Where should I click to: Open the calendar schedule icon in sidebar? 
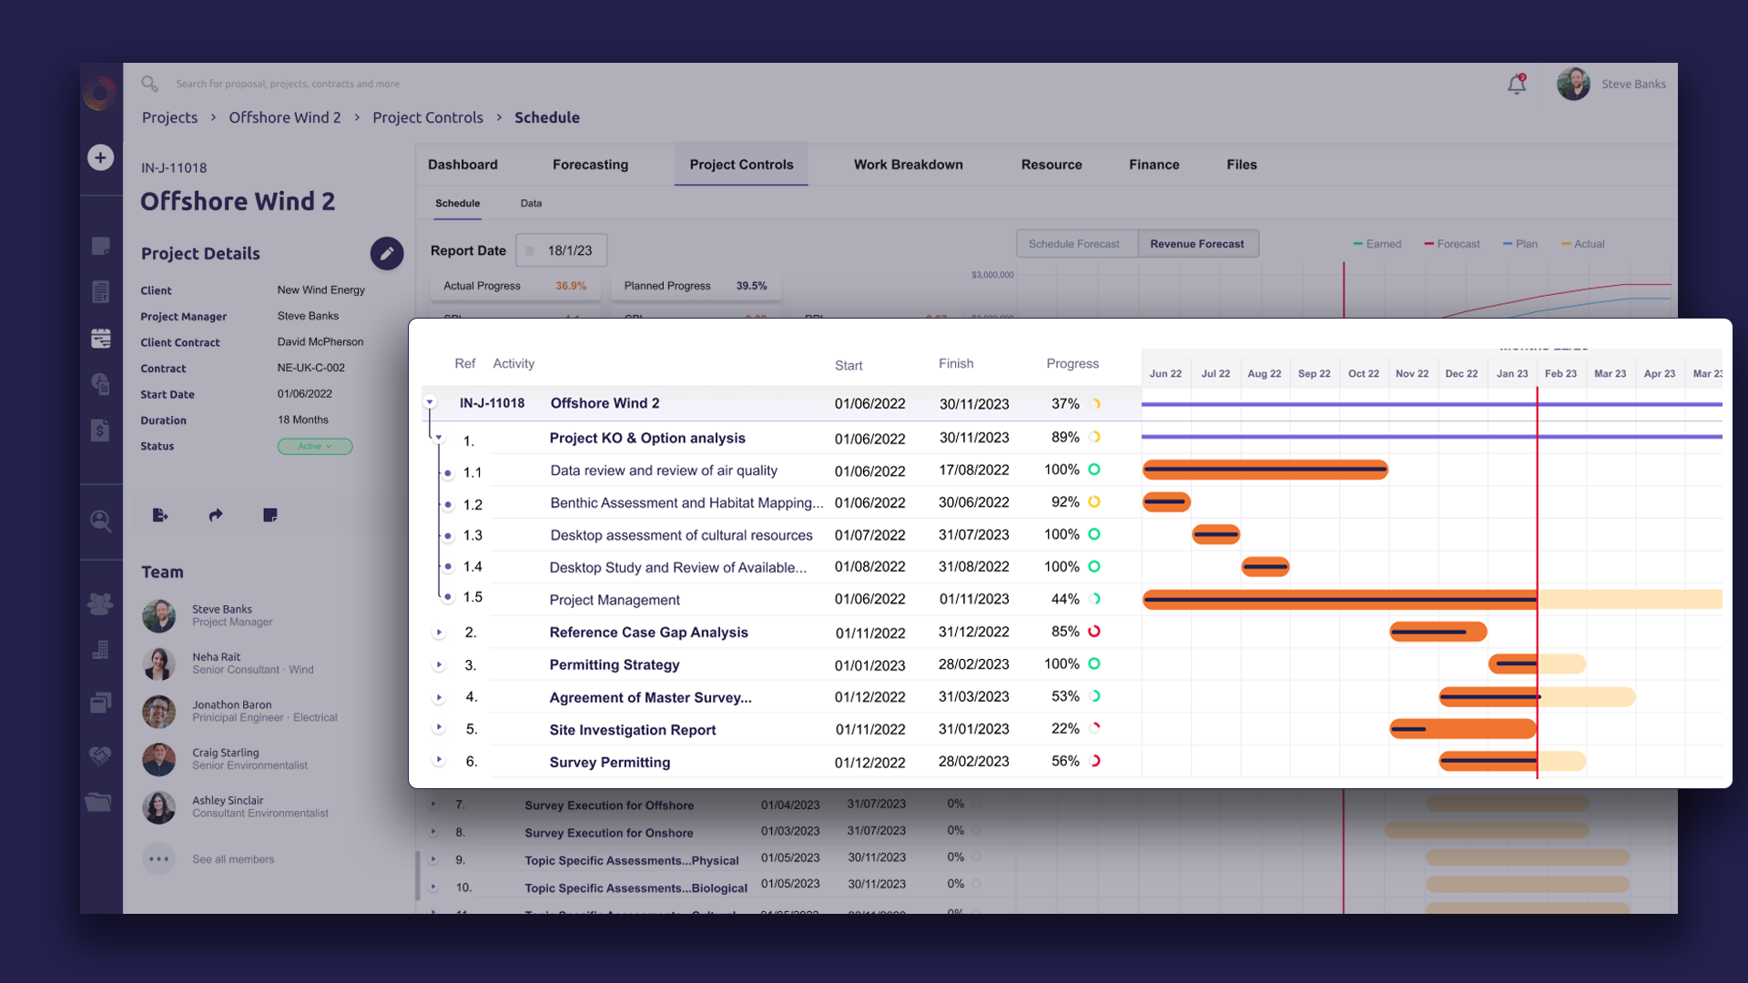pyautogui.click(x=101, y=339)
